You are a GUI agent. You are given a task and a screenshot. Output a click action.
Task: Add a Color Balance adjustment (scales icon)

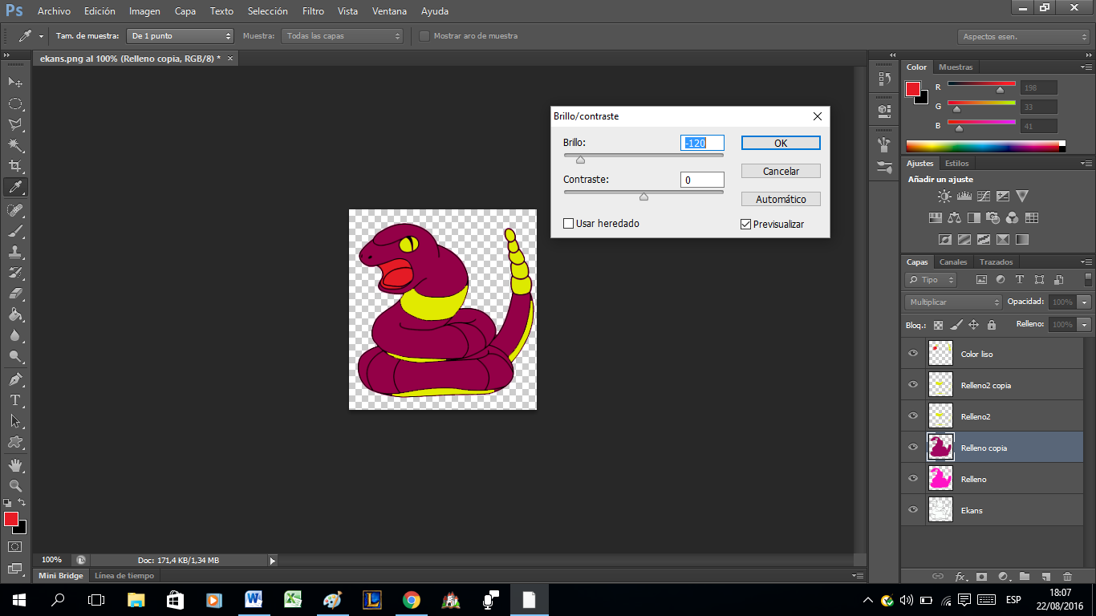(954, 217)
